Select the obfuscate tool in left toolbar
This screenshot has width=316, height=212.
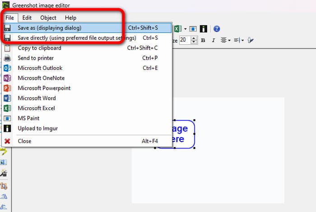click(4, 162)
